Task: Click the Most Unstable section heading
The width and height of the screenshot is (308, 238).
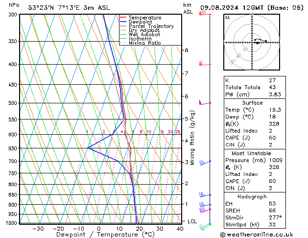Action: (251, 153)
